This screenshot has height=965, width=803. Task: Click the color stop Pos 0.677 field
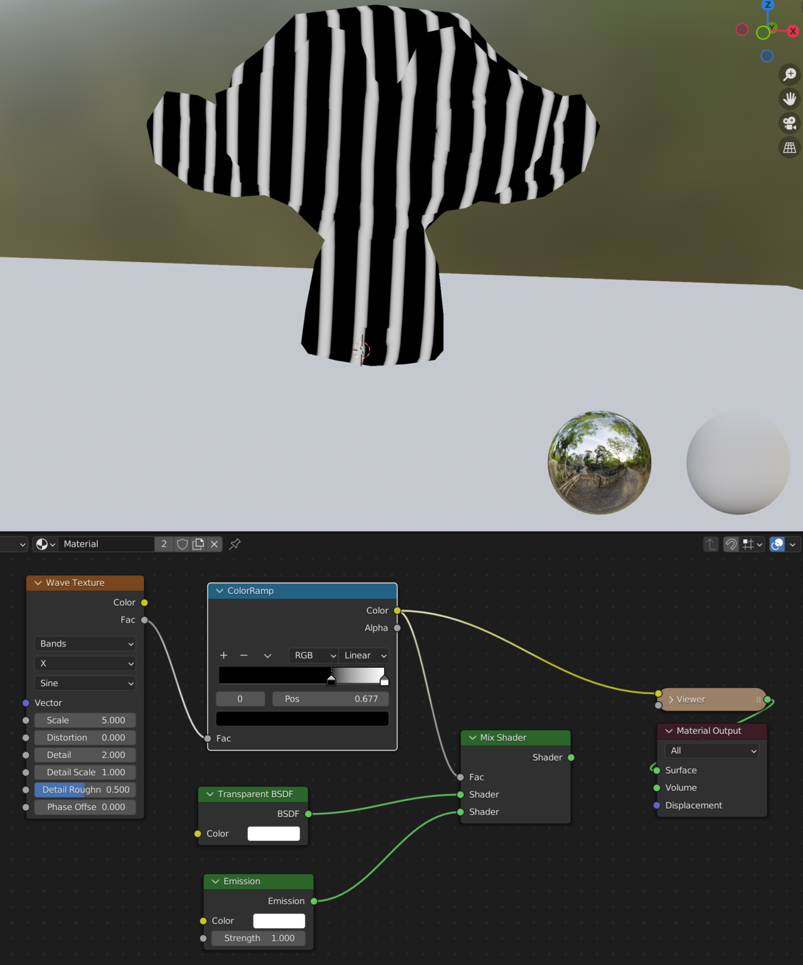tap(331, 699)
